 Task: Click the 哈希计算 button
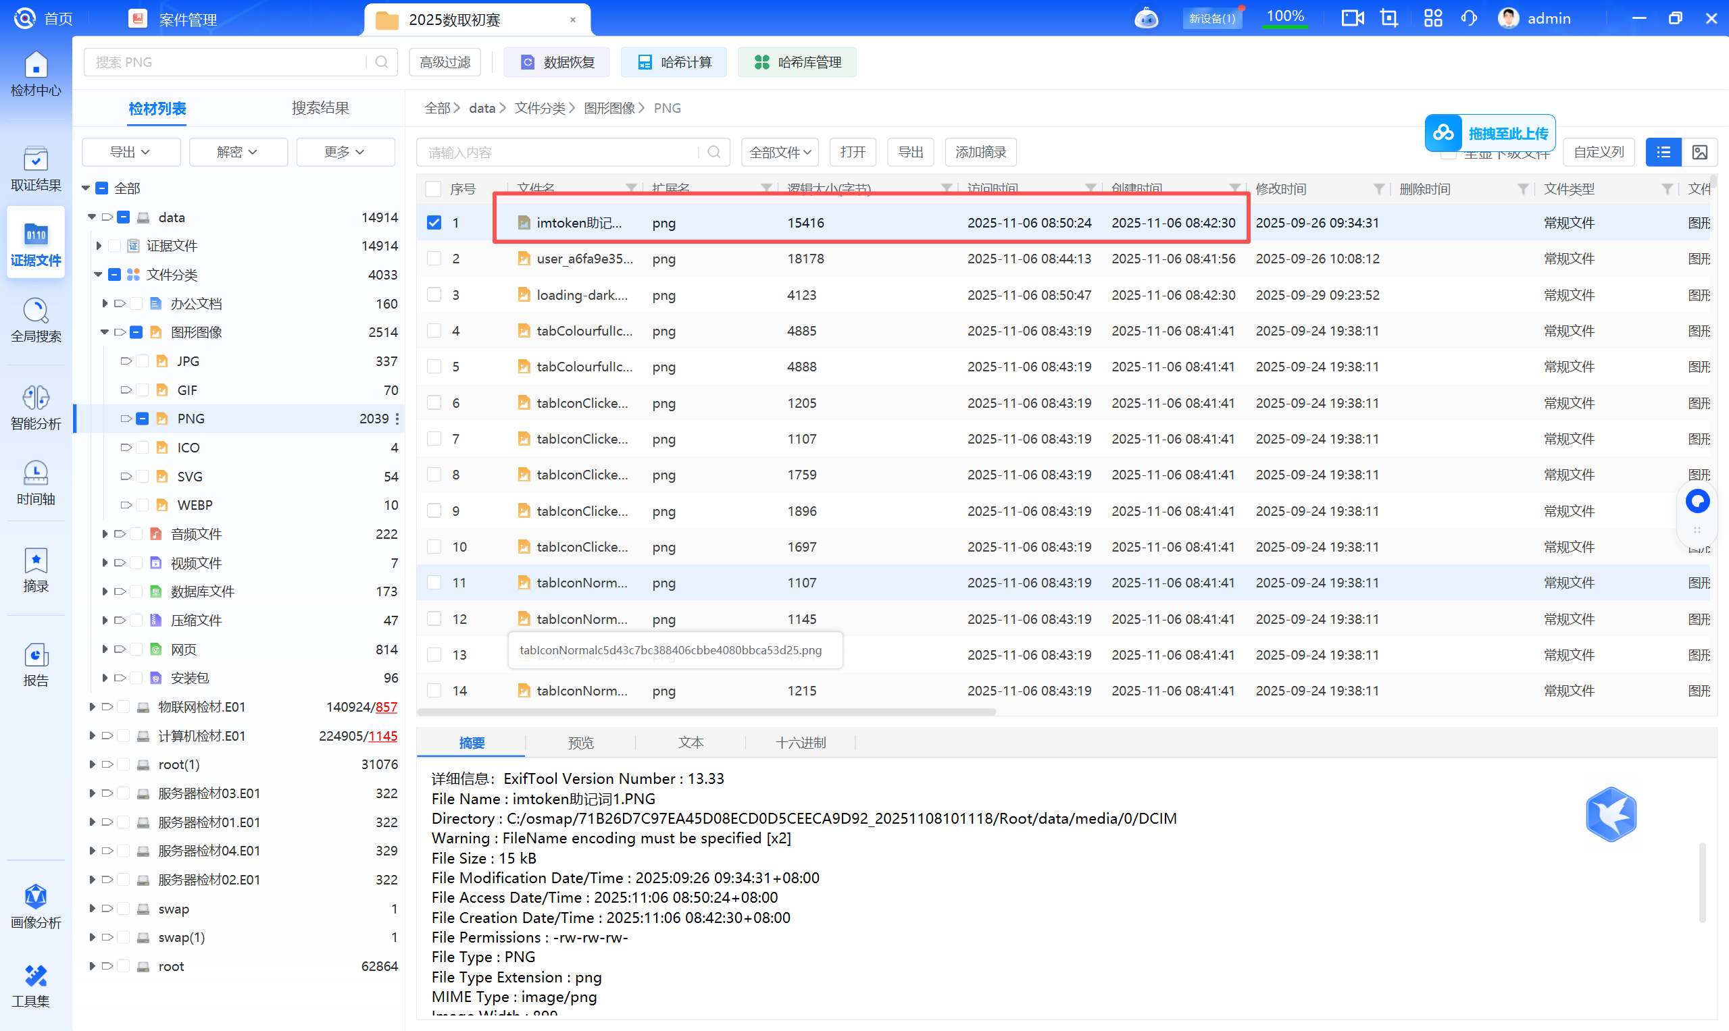point(674,63)
